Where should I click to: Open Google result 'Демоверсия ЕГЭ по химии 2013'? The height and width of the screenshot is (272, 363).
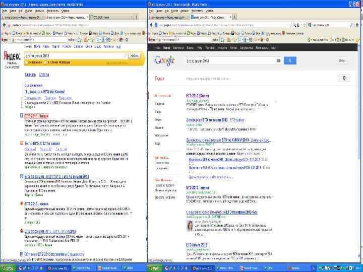pos(215,120)
